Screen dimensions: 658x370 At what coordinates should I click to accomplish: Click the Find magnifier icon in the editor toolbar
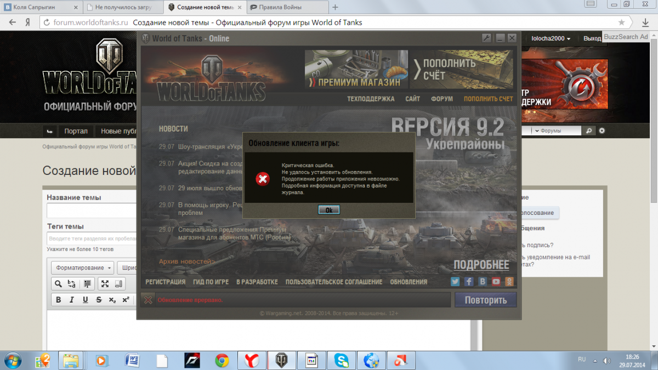pyautogui.click(x=58, y=283)
